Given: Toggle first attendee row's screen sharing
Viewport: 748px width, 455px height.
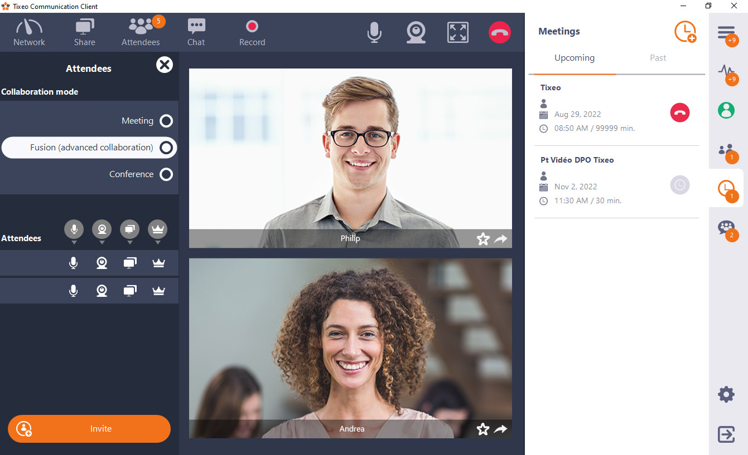Looking at the screenshot, I should (130, 263).
